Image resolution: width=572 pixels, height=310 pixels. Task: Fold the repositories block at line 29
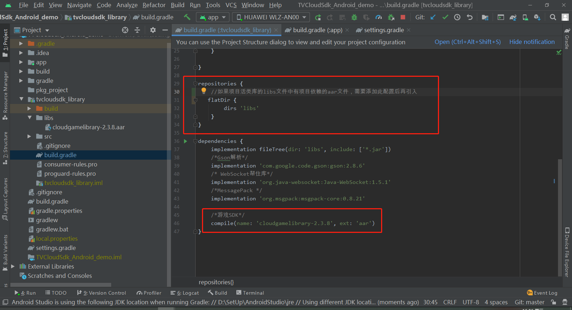tap(195, 84)
